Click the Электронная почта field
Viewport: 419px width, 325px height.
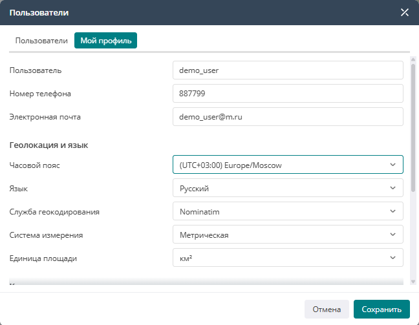288,117
